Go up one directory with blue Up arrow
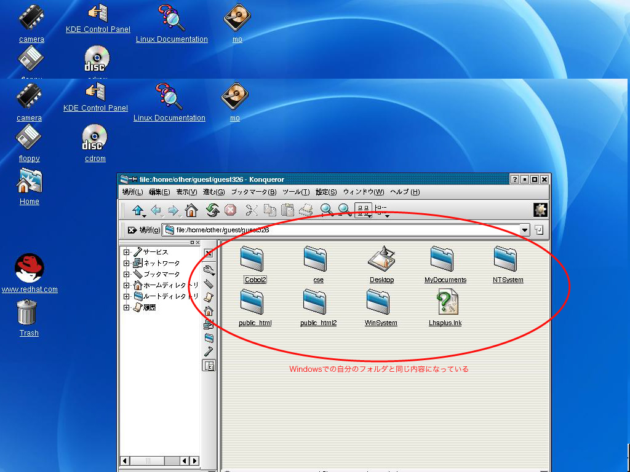The width and height of the screenshot is (630, 472). (138, 210)
